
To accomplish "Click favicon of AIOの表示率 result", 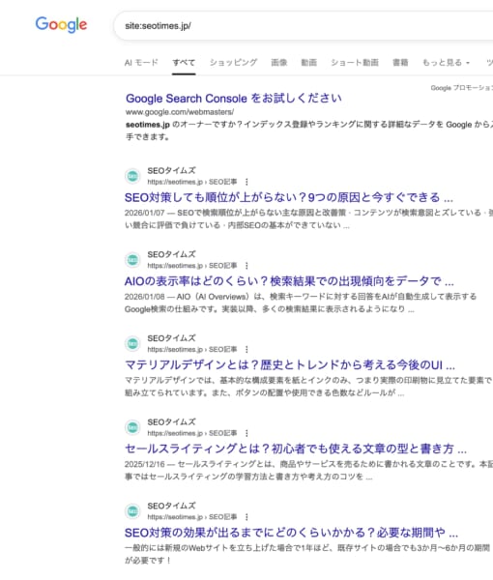I will [132, 260].
